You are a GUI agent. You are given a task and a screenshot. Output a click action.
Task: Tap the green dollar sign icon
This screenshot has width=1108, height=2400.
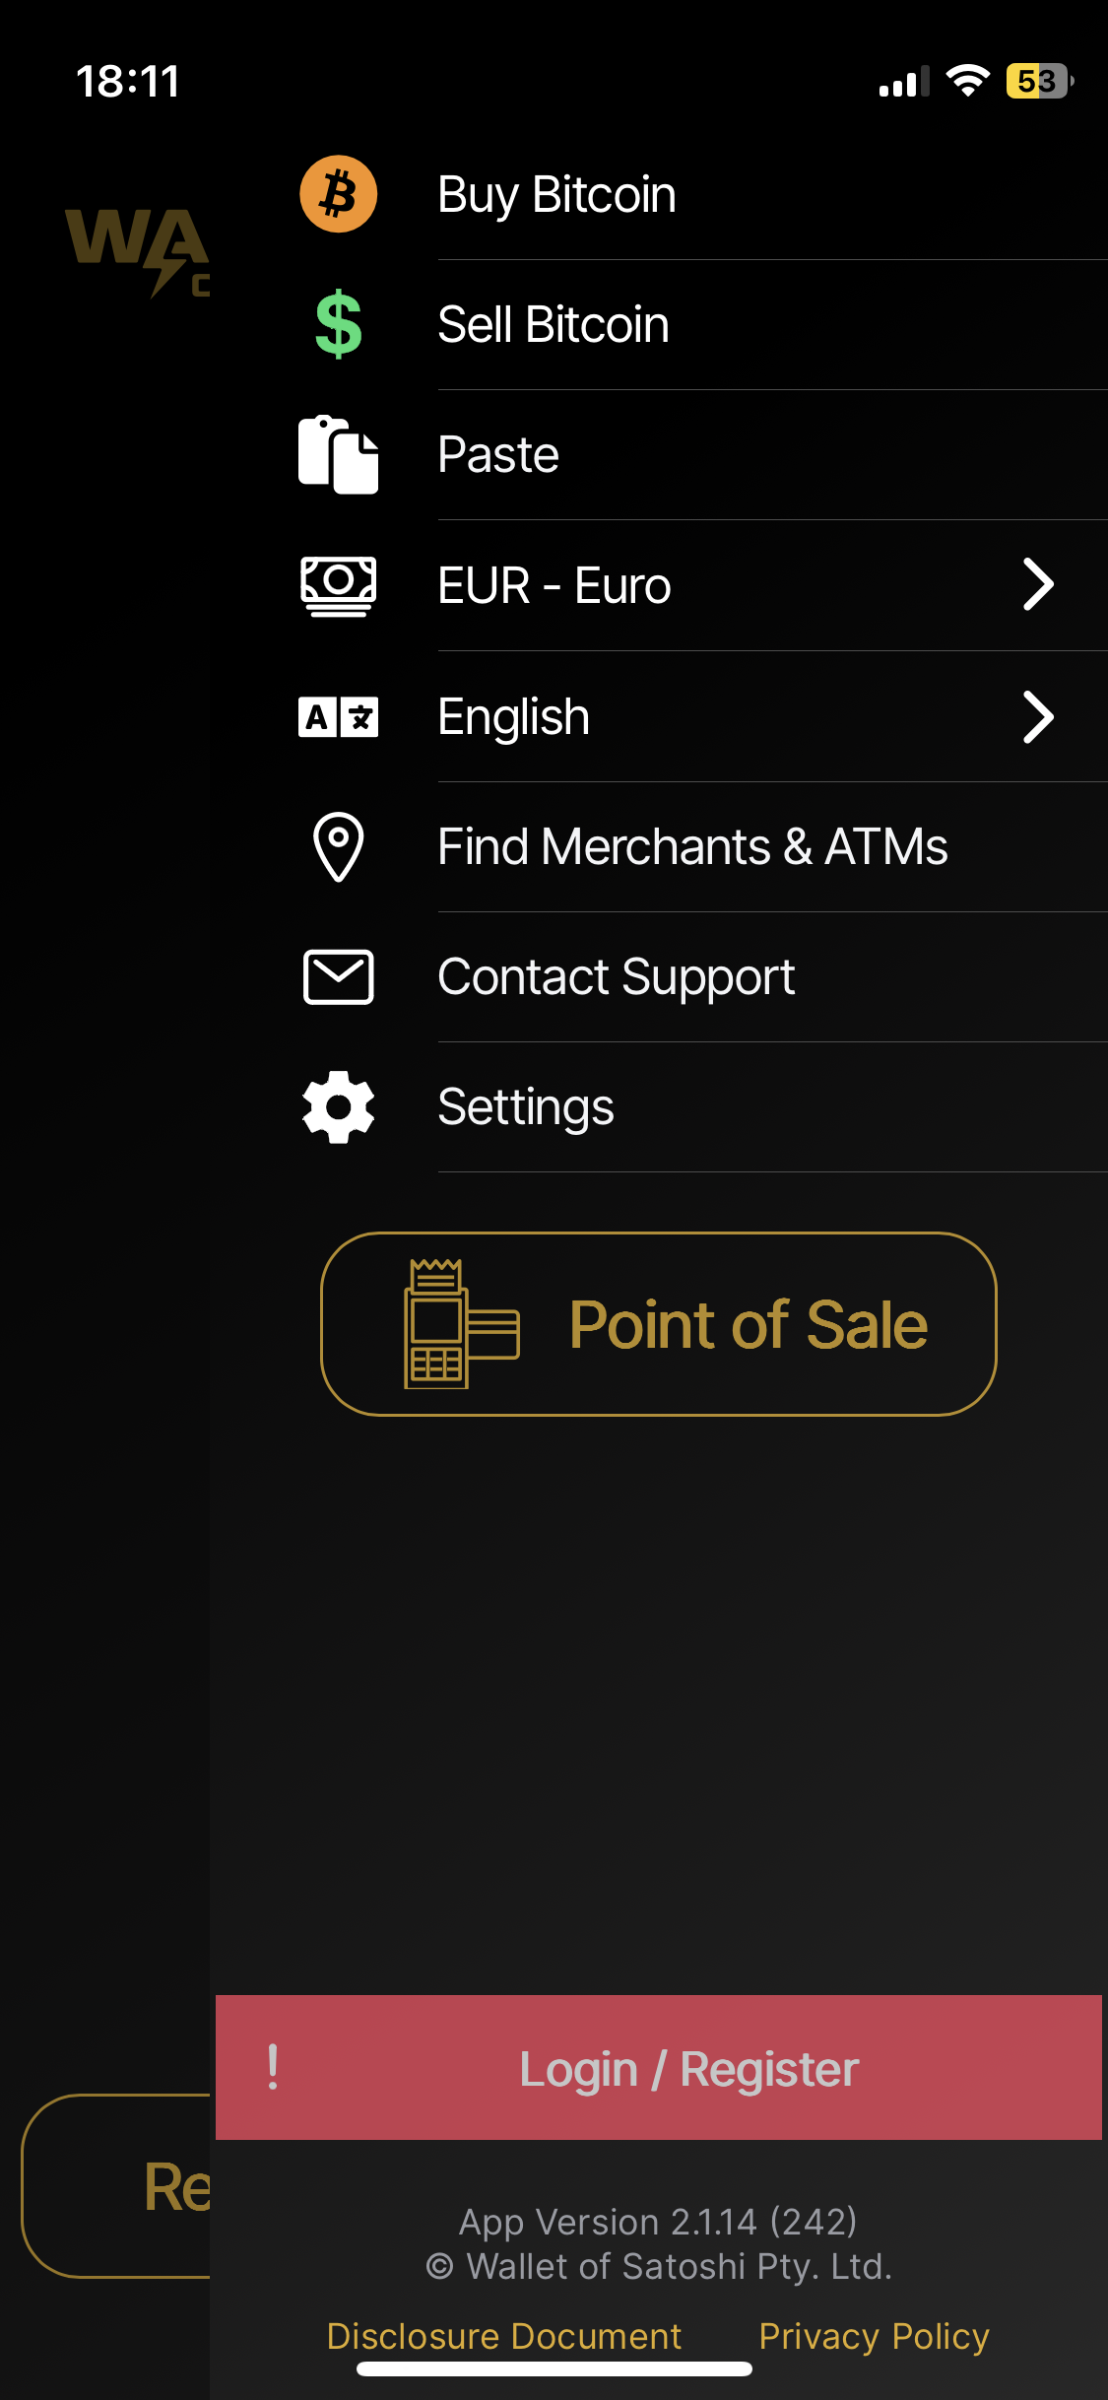[338, 324]
